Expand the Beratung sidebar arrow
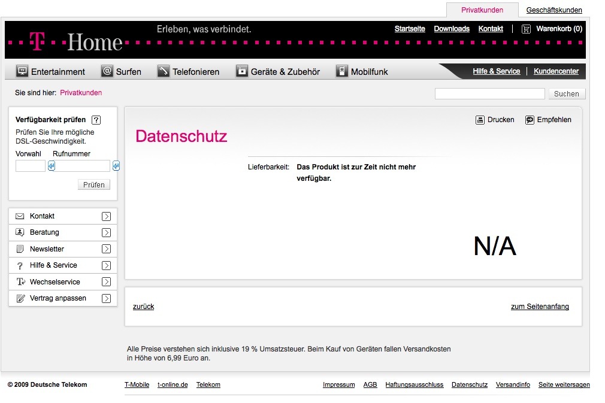This screenshot has height=403, width=605. pyautogui.click(x=106, y=232)
